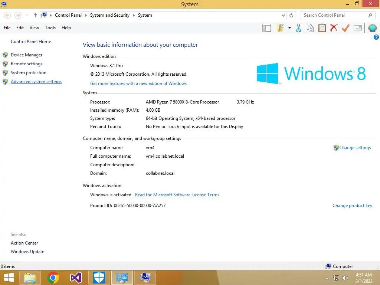This screenshot has width=380, height=285.
Task: Open Advanced system settings
Action: pos(36,82)
